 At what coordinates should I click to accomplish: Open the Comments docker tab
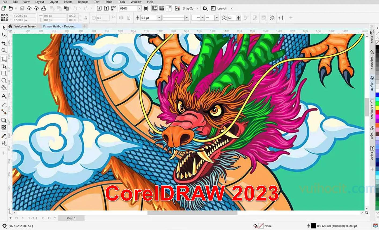point(372,109)
